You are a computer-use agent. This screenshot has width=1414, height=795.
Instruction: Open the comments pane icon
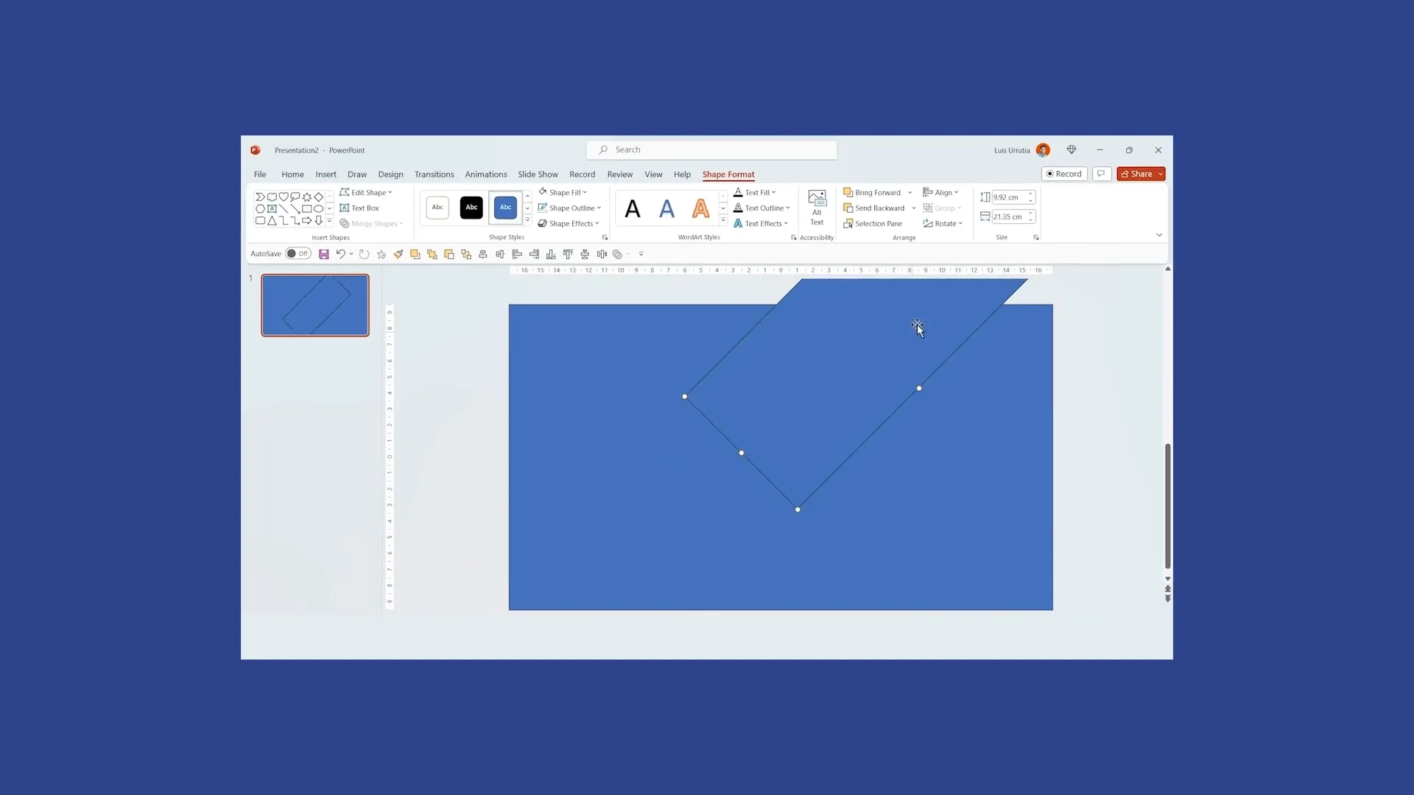pos(1101,174)
